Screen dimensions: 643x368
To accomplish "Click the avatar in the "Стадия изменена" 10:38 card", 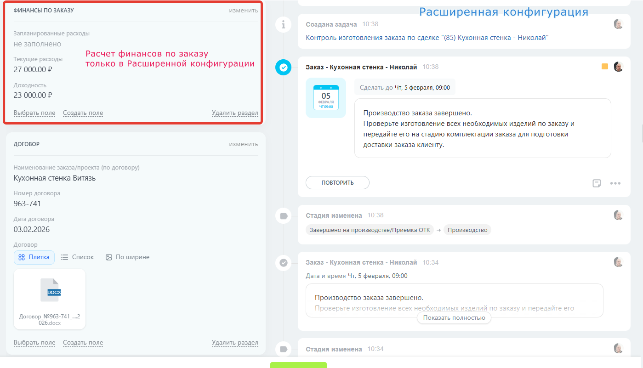I will coord(618,215).
